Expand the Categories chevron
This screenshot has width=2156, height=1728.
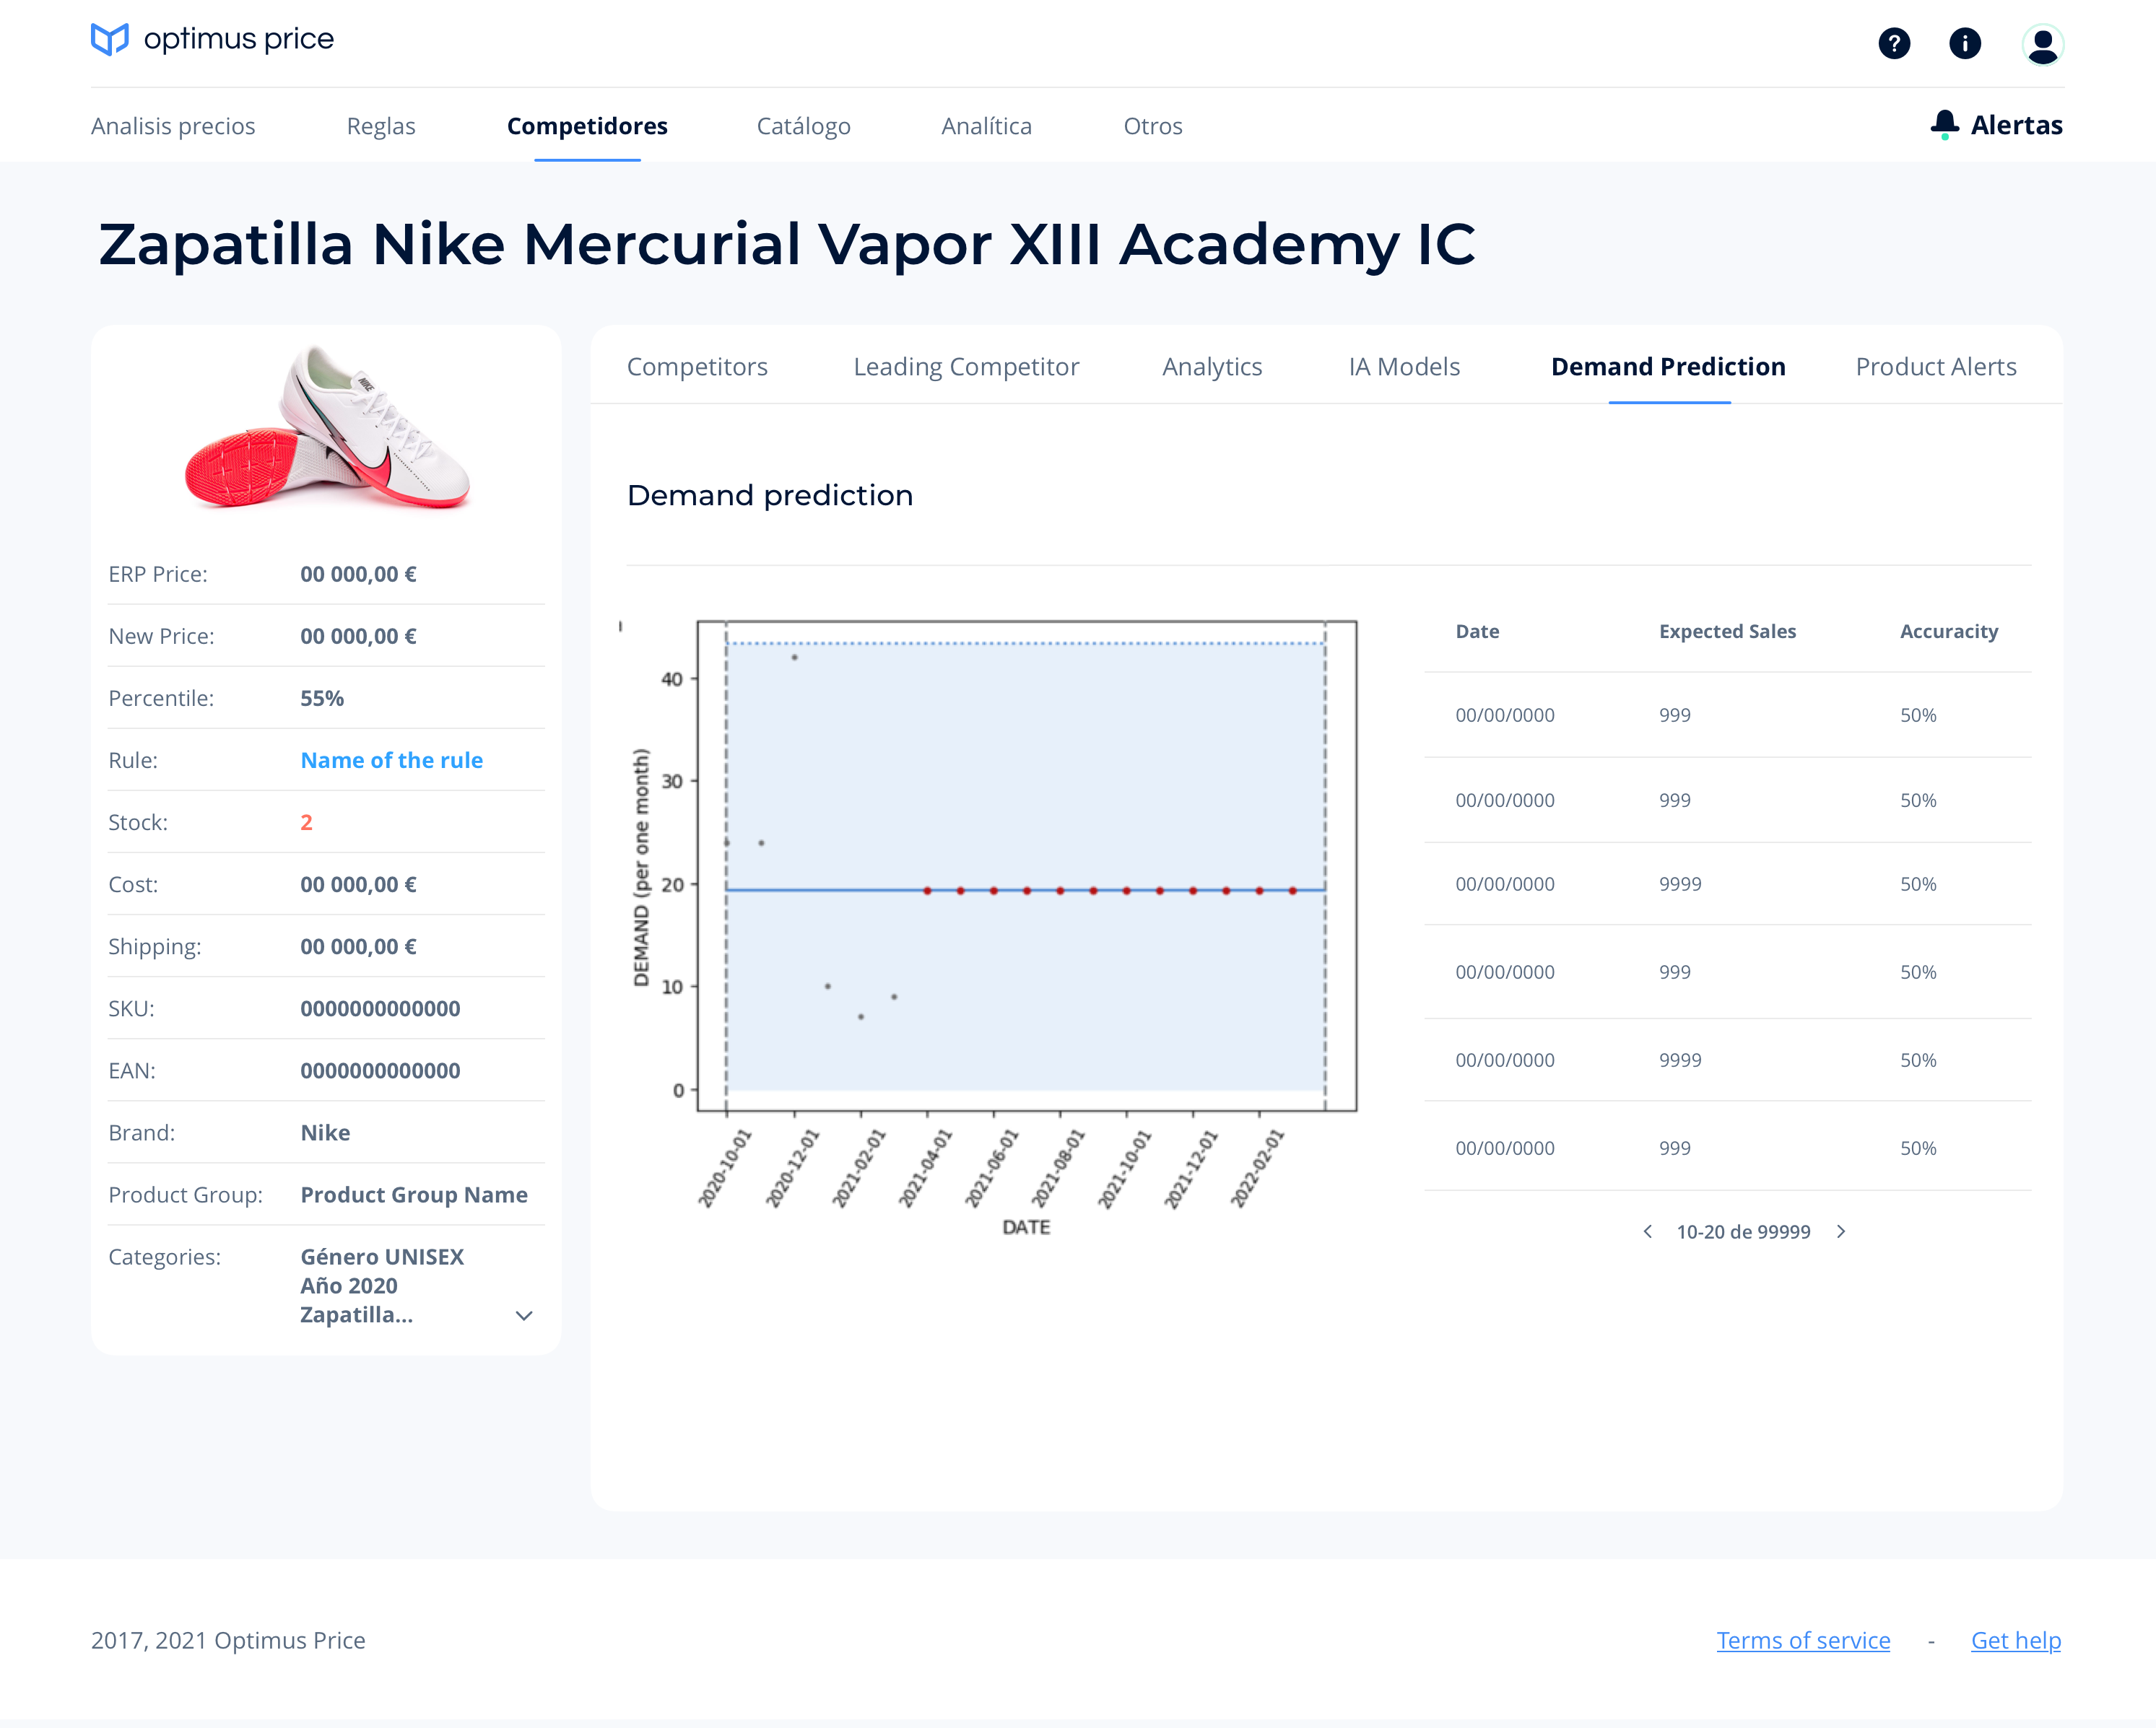coord(523,1315)
